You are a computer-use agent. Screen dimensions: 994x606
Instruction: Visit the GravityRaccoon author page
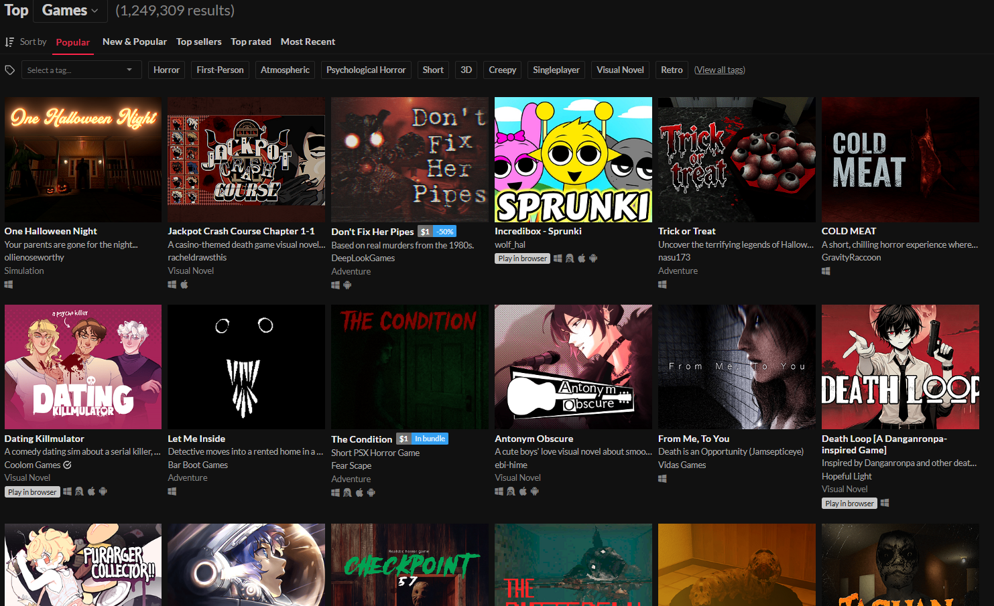[851, 257]
